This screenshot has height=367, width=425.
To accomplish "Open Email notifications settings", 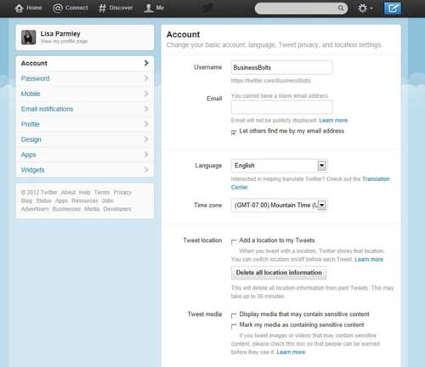I will pos(85,109).
